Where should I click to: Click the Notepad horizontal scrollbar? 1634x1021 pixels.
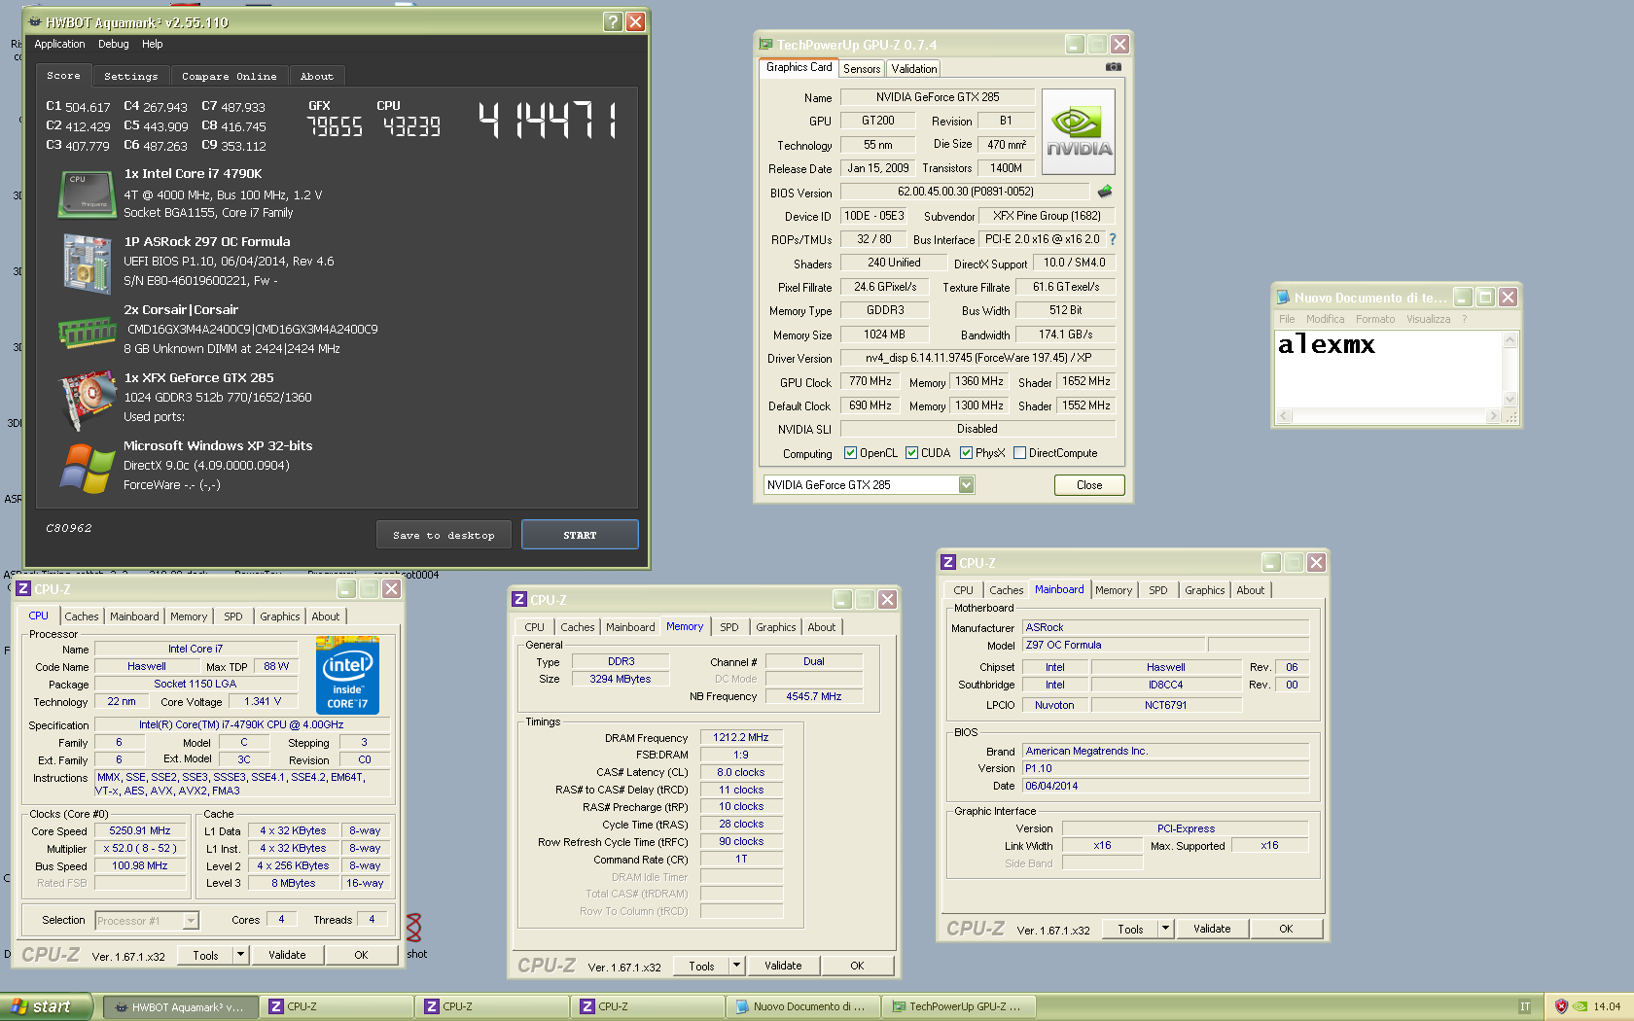pos(1389,416)
